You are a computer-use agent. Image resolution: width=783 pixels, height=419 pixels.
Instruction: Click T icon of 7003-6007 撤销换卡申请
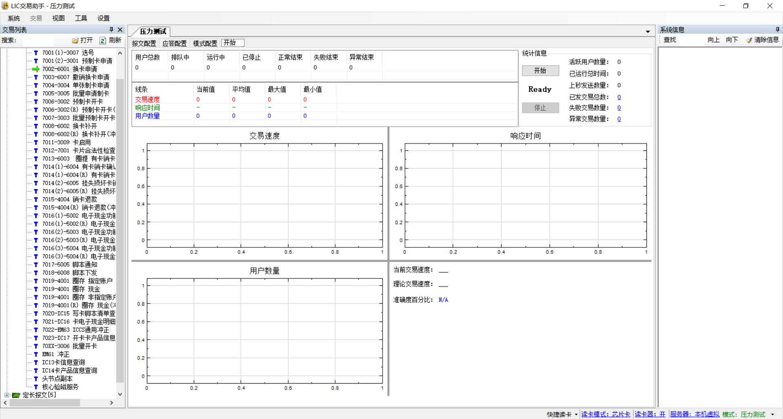coord(36,77)
